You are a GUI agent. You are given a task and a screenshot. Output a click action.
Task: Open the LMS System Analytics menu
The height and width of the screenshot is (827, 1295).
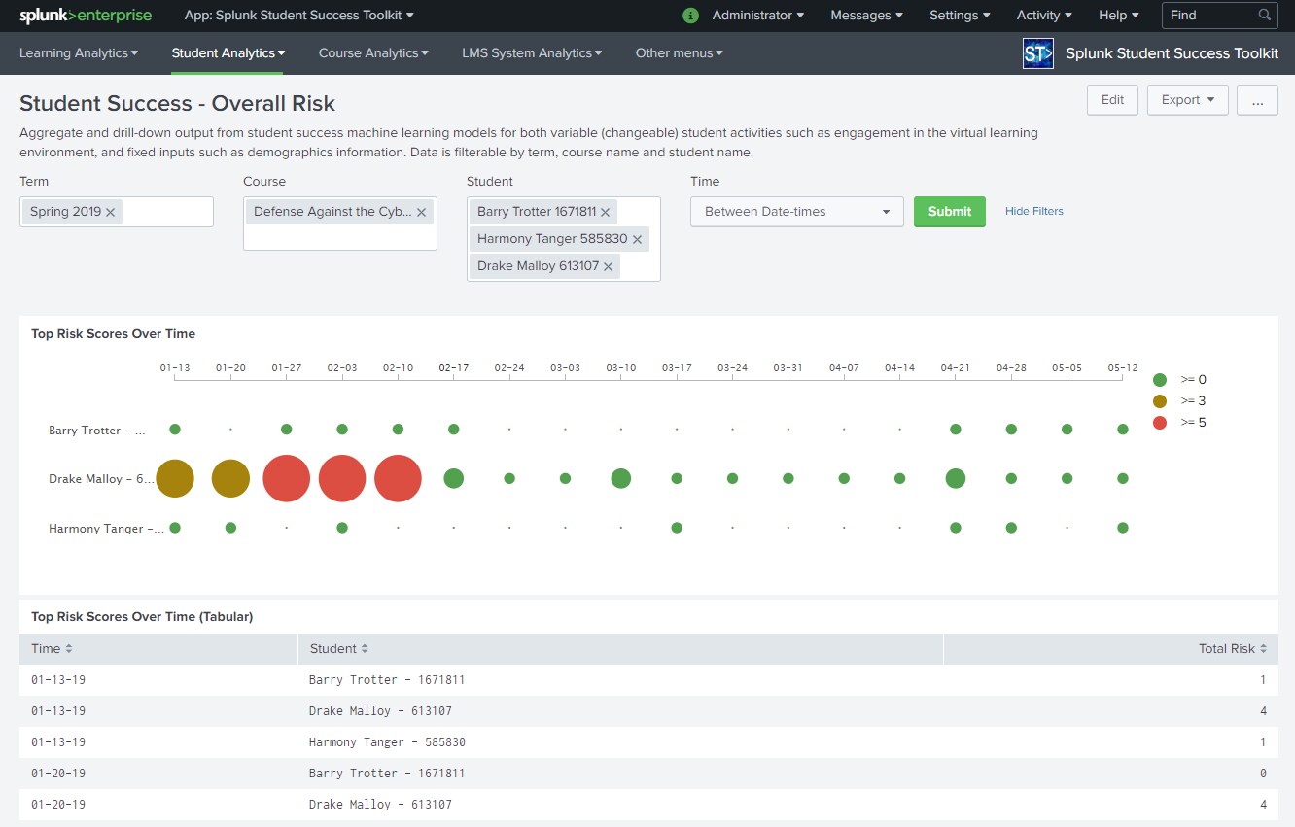point(532,53)
